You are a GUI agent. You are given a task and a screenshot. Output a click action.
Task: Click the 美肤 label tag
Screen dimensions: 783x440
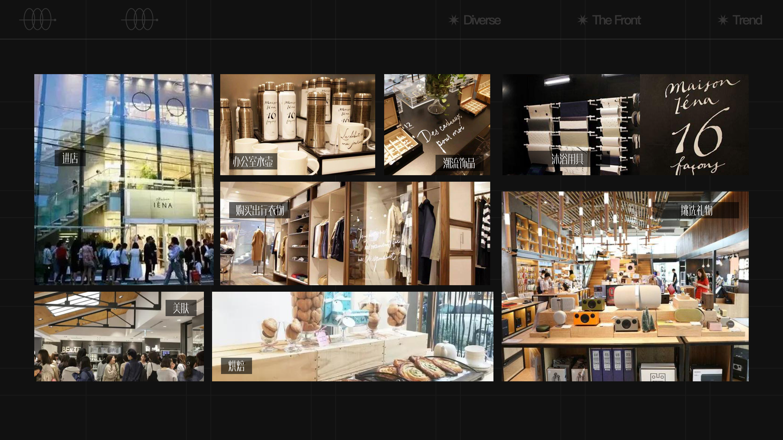[181, 308]
